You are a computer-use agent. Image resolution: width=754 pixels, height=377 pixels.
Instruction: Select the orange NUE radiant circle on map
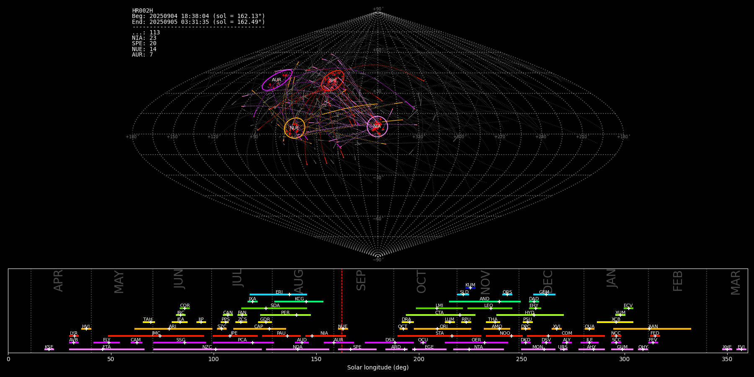(x=294, y=128)
